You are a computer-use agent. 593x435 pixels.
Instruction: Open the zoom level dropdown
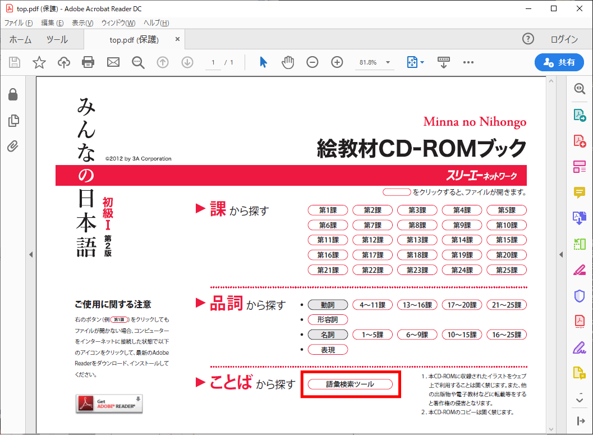(x=388, y=62)
